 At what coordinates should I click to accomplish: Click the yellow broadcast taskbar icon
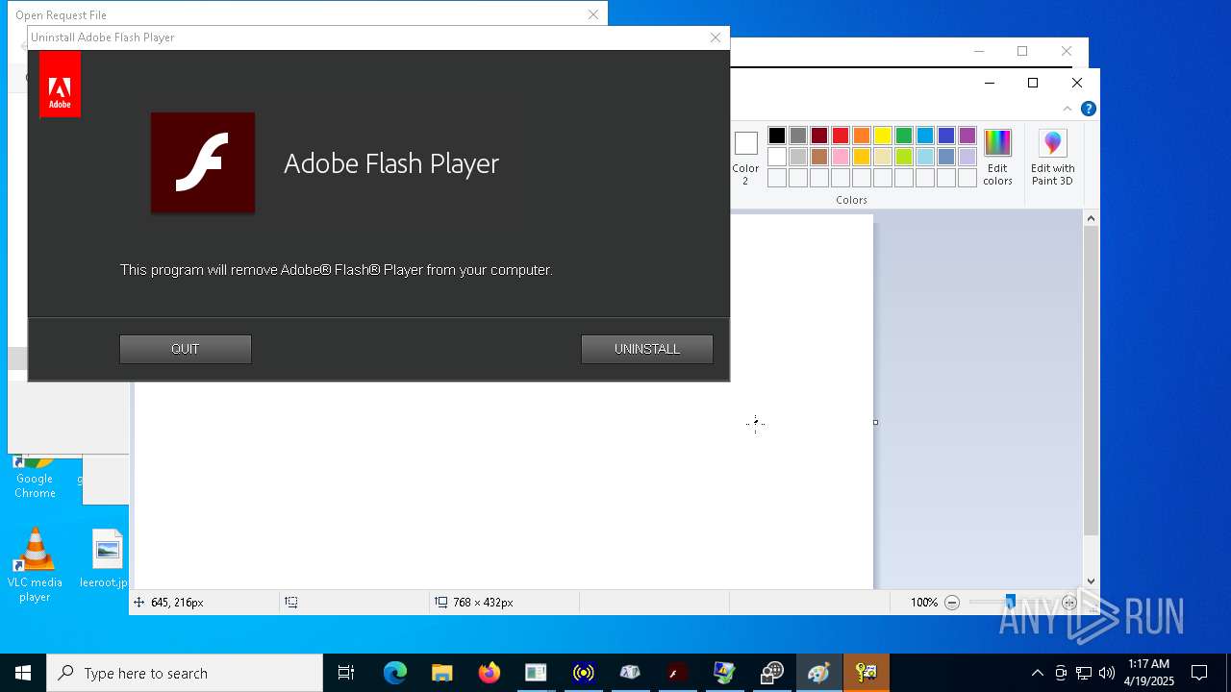click(584, 673)
